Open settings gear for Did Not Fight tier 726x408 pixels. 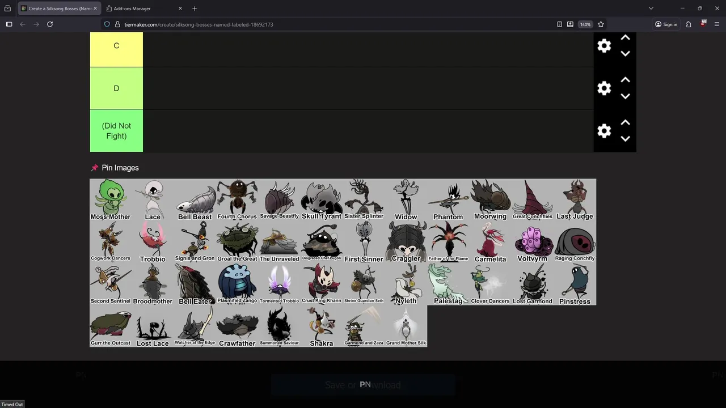pyautogui.click(x=604, y=131)
